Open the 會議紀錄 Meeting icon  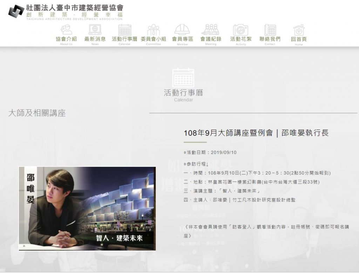(x=210, y=30)
